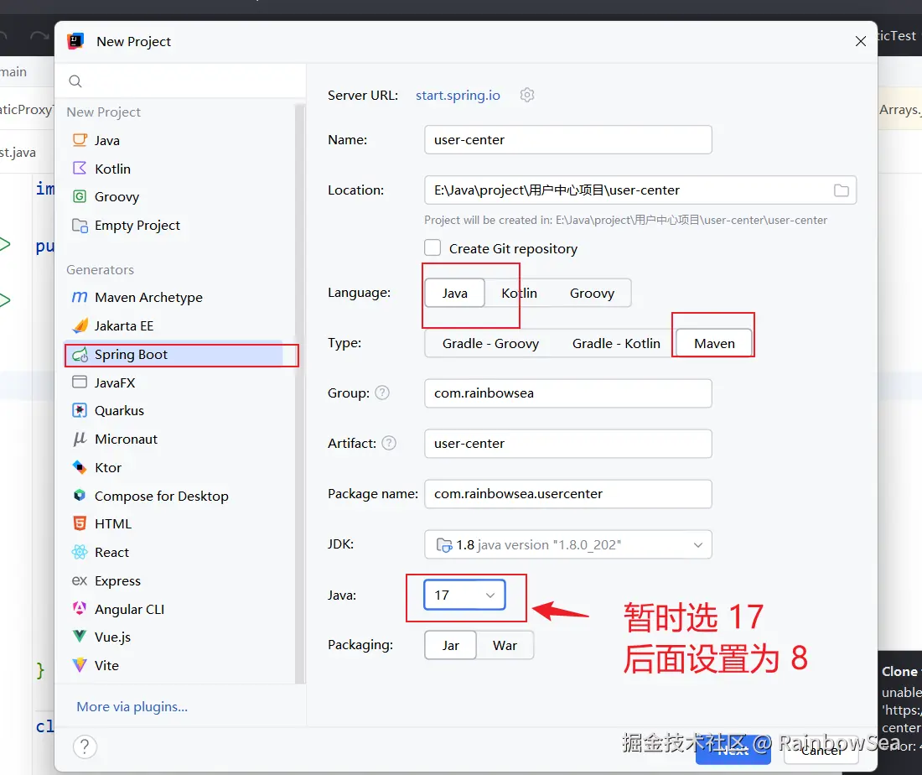Choose the Angular CLI generator icon
Image resolution: width=922 pixels, height=775 pixels.
click(x=80, y=608)
